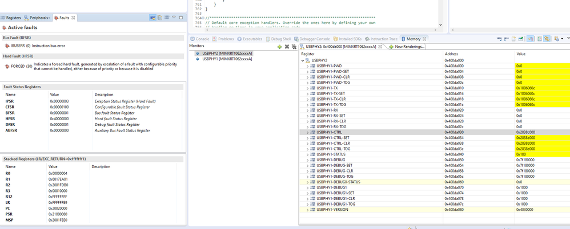The image size is (570, 229).
Task: Toggle the highlighted tree link icon in Memory toolbar
Action: click(x=547, y=38)
